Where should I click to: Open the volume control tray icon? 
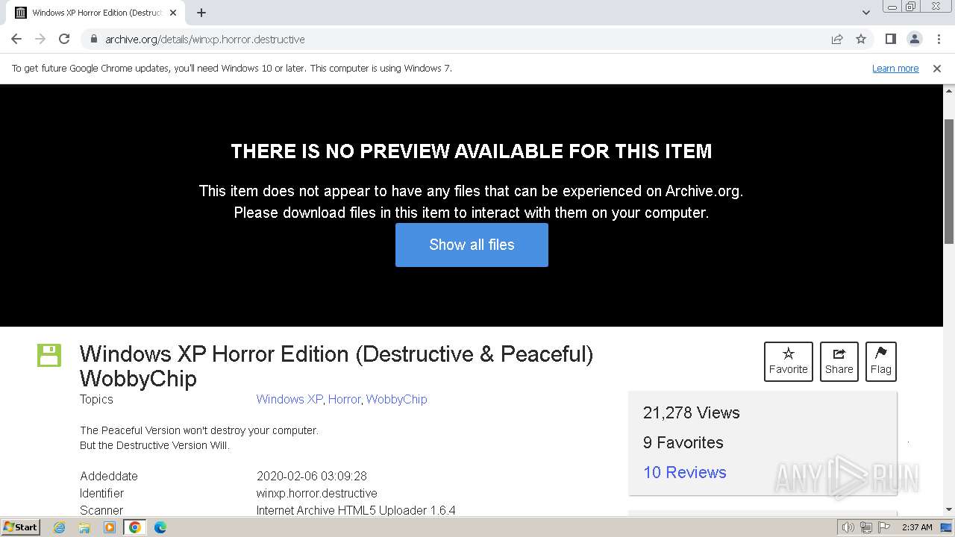(848, 527)
